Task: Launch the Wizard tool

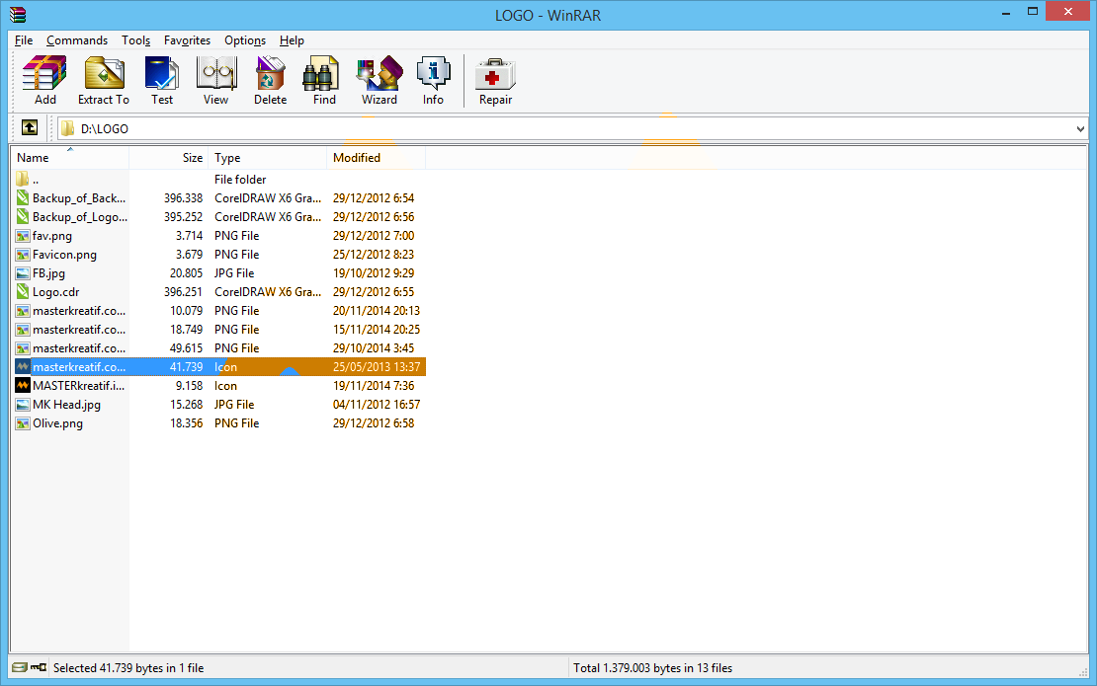Action: point(380,73)
